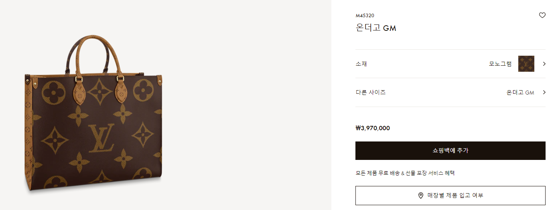
Task: Open the 온더고 GM size selector value
Action: point(520,92)
